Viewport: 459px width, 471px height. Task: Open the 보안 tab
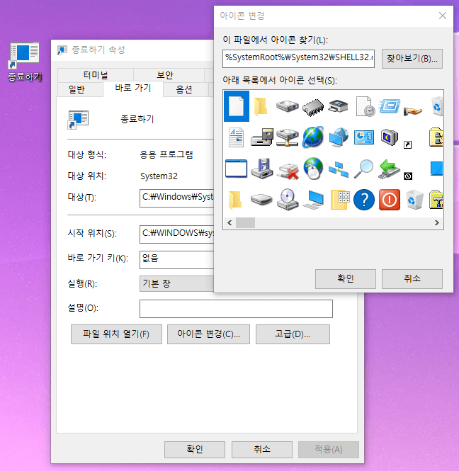click(165, 75)
